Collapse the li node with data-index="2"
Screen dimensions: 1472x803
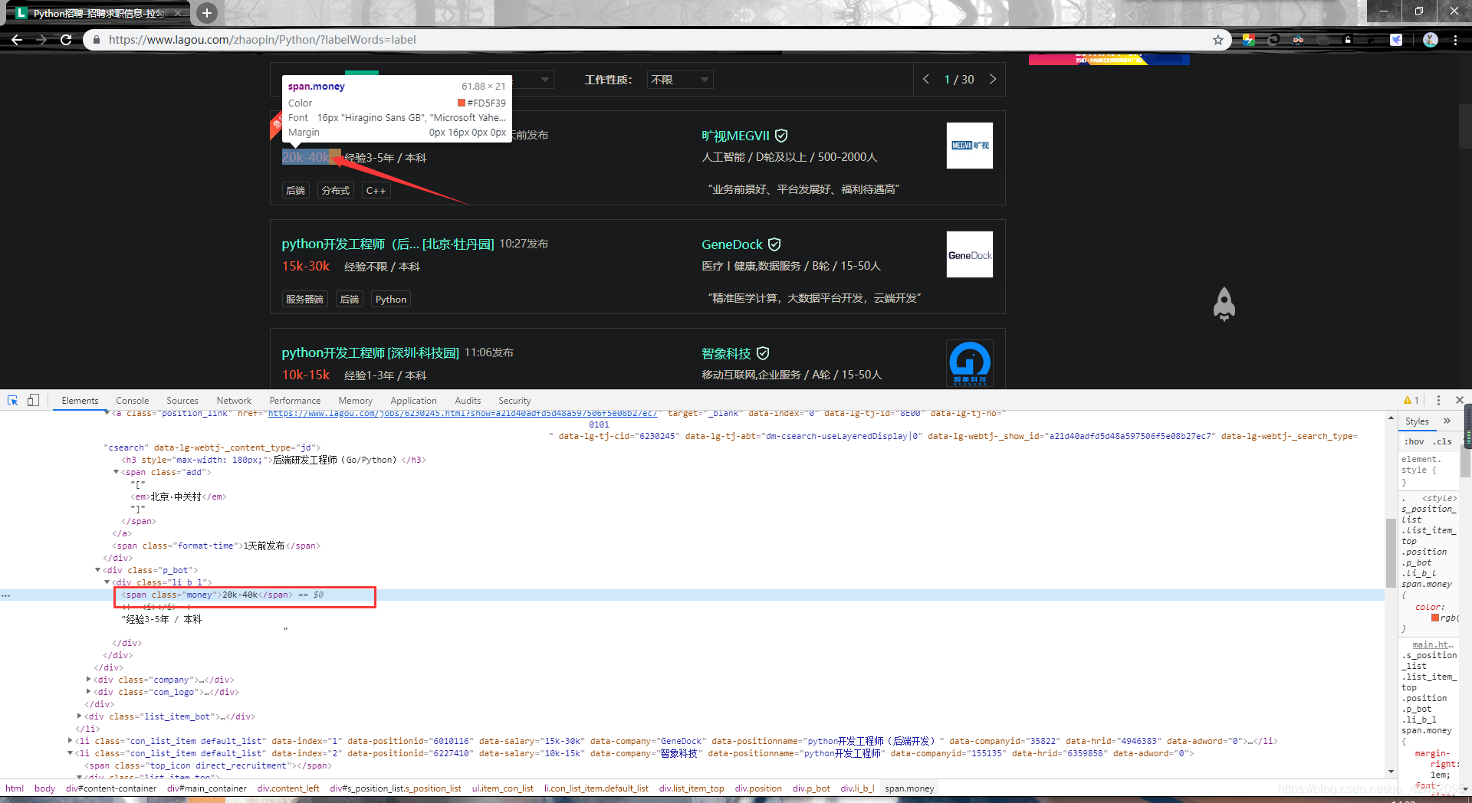[x=71, y=753]
